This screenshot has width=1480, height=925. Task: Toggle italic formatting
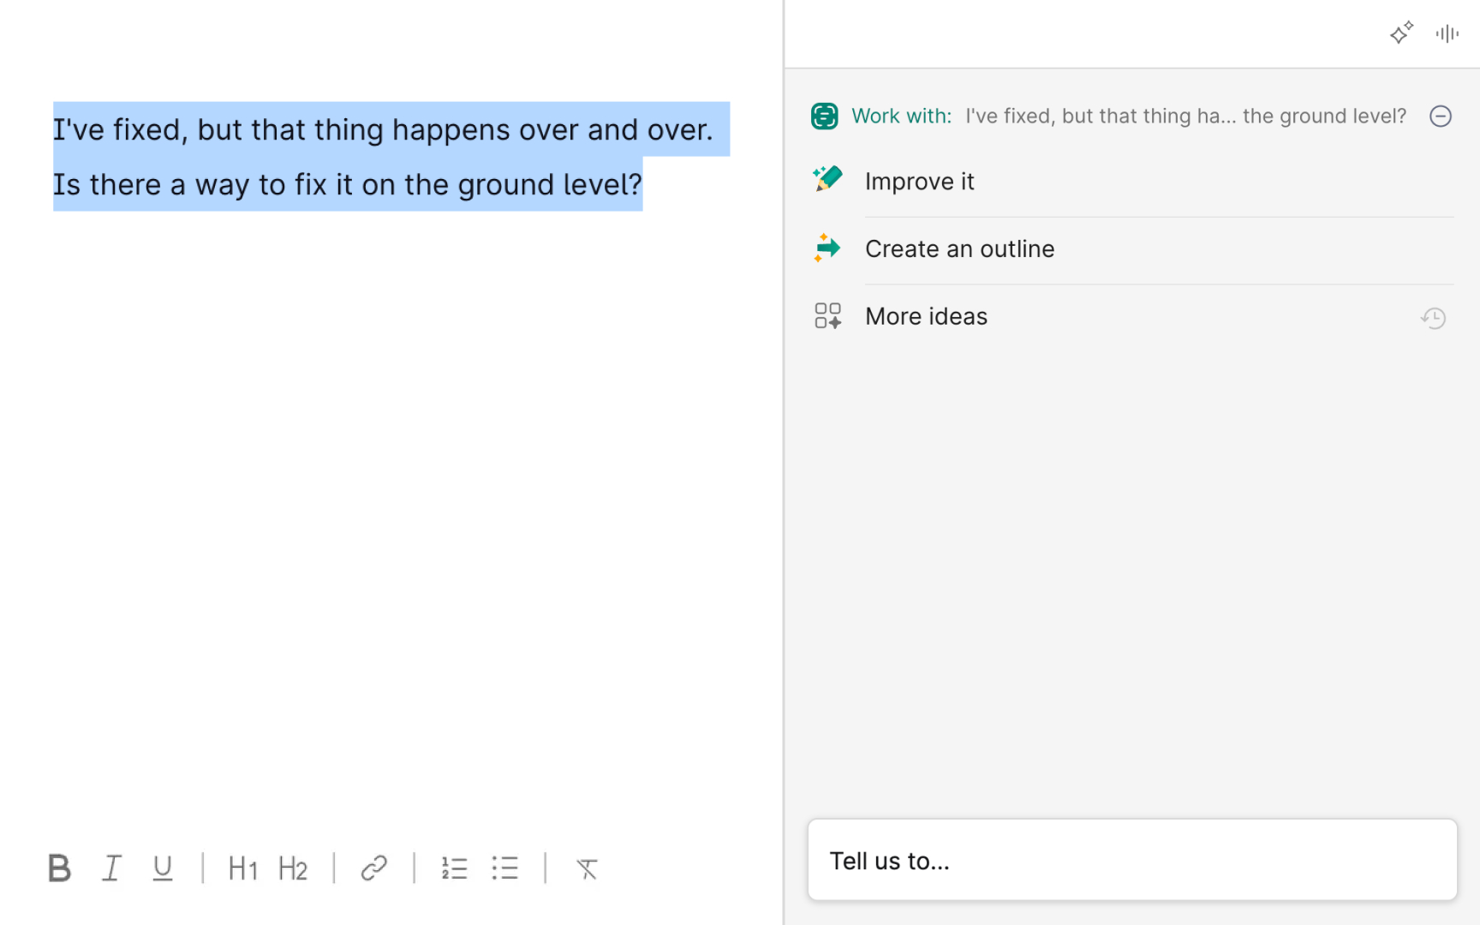[x=111, y=868]
